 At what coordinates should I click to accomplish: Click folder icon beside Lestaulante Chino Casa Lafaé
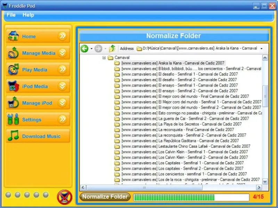click(117, 146)
